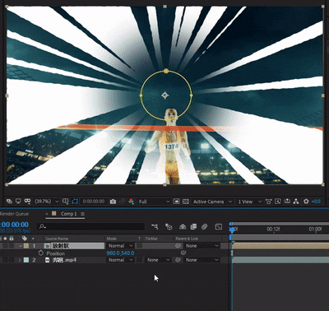Click the Lock column header icon
The height and width of the screenshot is (311, 329).
point(12,239)
